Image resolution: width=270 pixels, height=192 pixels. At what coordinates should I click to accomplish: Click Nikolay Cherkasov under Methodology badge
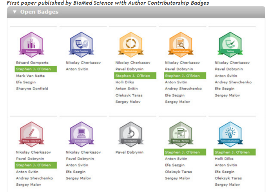click(133, 63)
